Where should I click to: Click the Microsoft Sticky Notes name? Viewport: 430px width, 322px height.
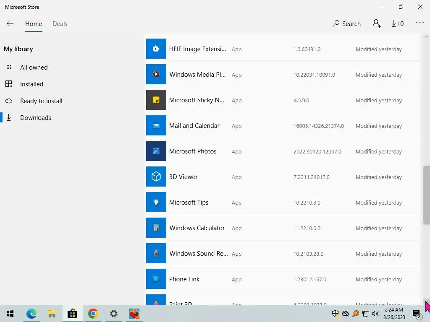197,100
